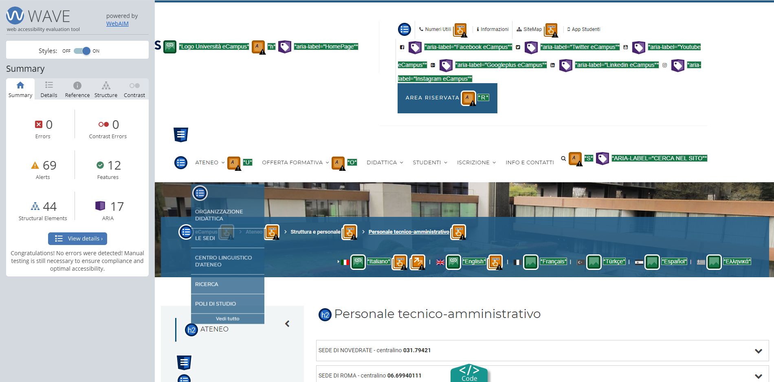Image resolution: width=774 pixels, height=382 pixels.
Task: Open the SiteMap link
Action: (x=529, y=29)
